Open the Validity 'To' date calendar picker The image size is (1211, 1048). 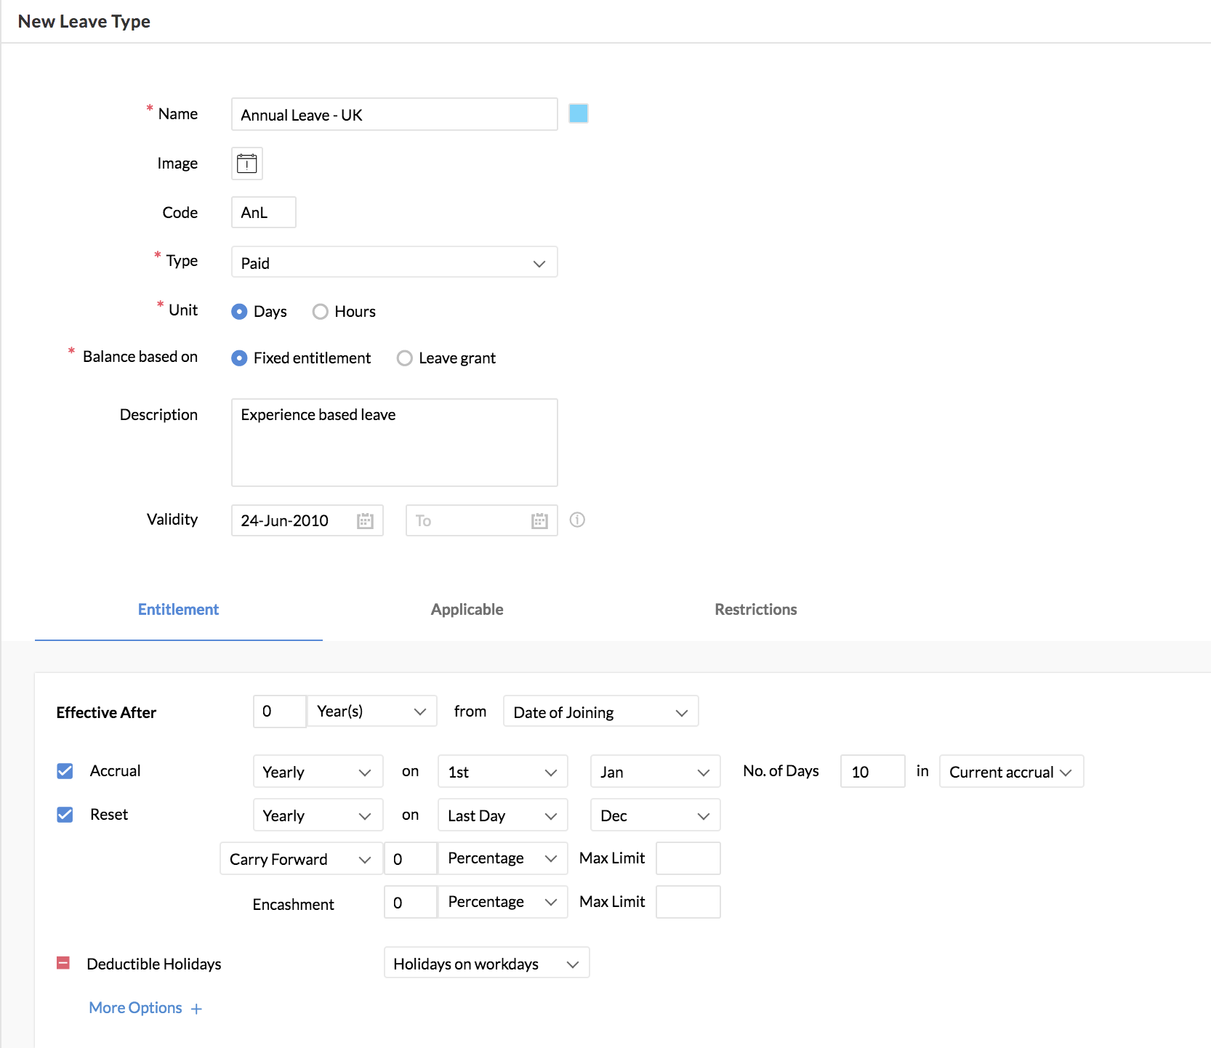tap(539, 521)
